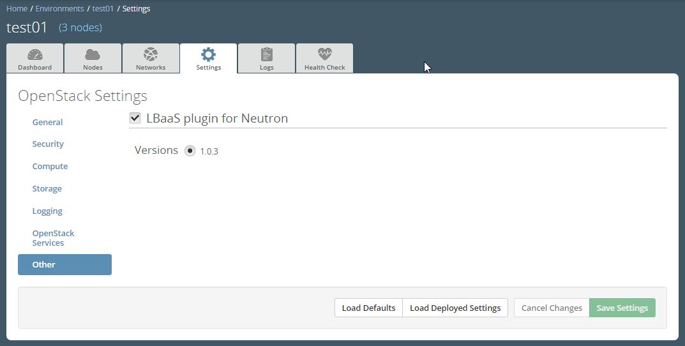Click the Cancel Changes button

[552, 308]
